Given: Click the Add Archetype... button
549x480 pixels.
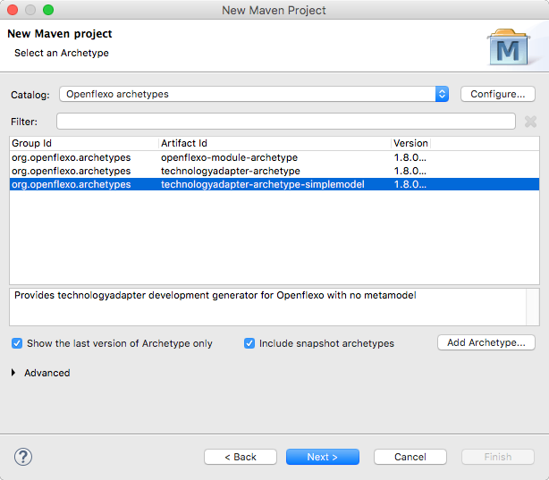Looking at the screenshot, I should pos(486,342).
